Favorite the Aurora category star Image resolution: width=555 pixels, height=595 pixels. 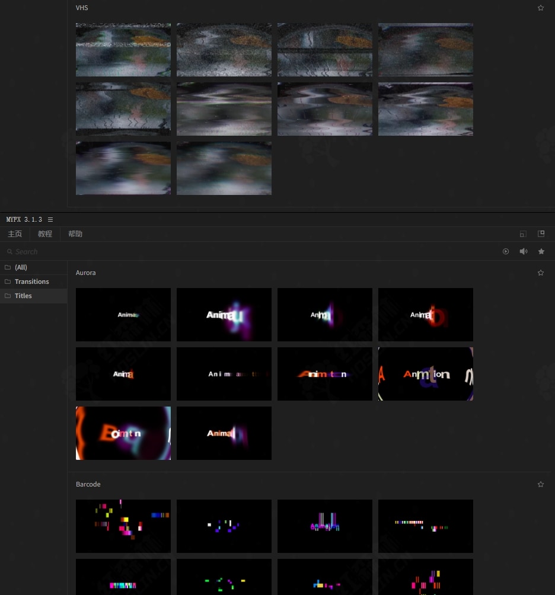[541, 273]
